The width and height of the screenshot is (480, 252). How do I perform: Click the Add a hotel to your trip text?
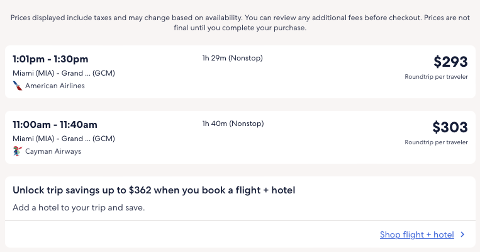[x=79, y=207]
